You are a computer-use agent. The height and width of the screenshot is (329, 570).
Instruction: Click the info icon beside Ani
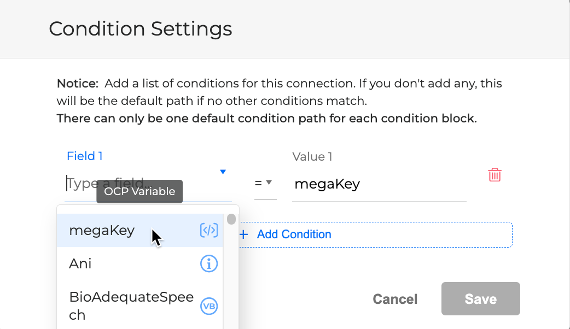point(209,265)
